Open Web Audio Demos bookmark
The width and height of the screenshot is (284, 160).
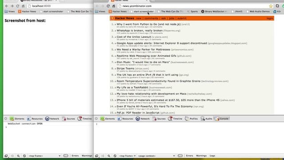pyautogui.click(x=258, y=12)
